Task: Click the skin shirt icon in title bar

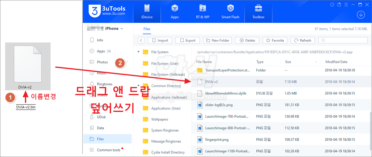Action: (332, 5)
